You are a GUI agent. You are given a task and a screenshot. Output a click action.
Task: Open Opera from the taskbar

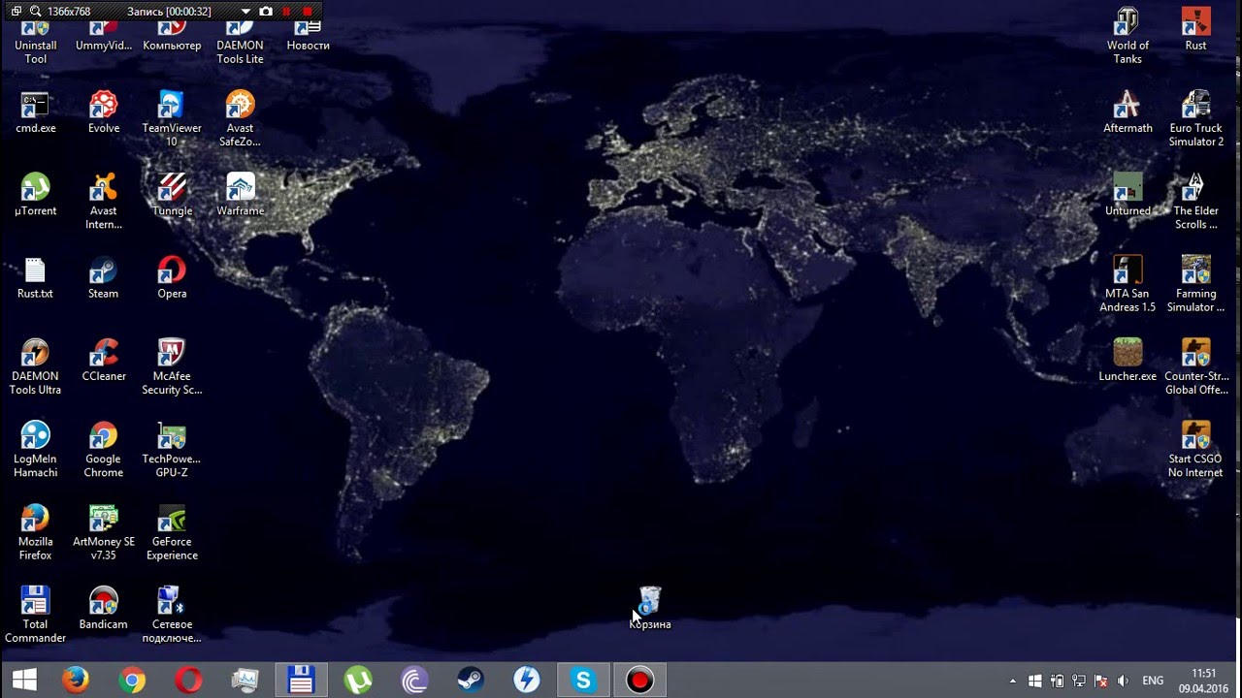click(x=188, y=681)
